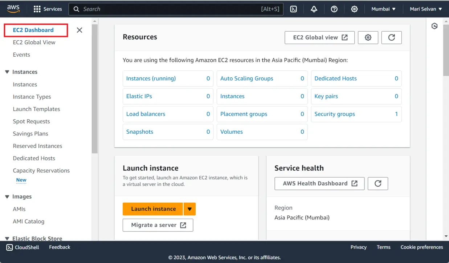Screen dimensions: 449x263
Task: Click the search magnifier icon
Action: [x=76, y=9]
